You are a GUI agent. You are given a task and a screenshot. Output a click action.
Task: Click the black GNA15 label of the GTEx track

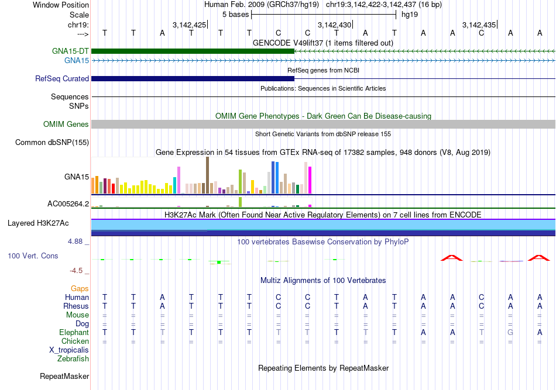coord(77,177)
